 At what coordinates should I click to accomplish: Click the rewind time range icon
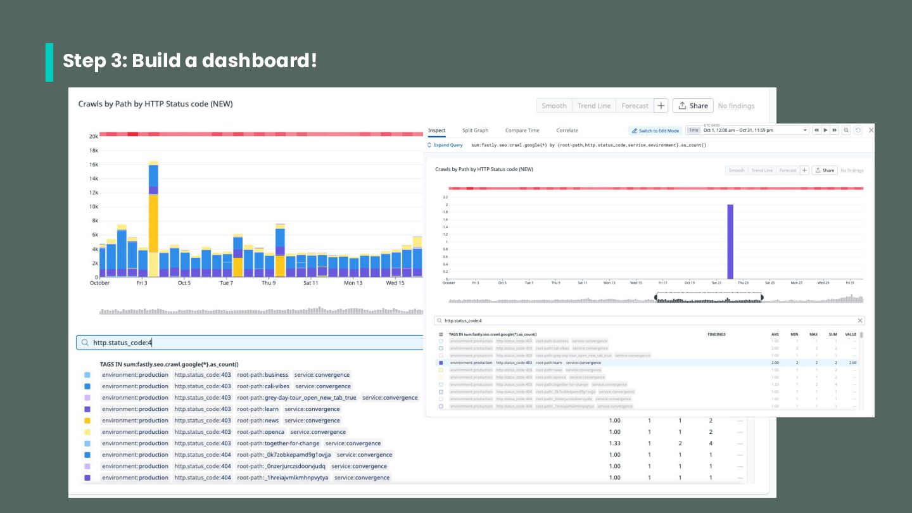[816, 130]
